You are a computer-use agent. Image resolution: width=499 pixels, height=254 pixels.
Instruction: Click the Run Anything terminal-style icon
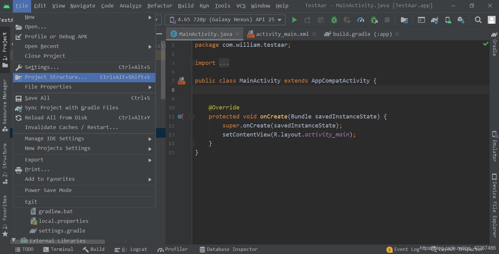click(421, 20)
